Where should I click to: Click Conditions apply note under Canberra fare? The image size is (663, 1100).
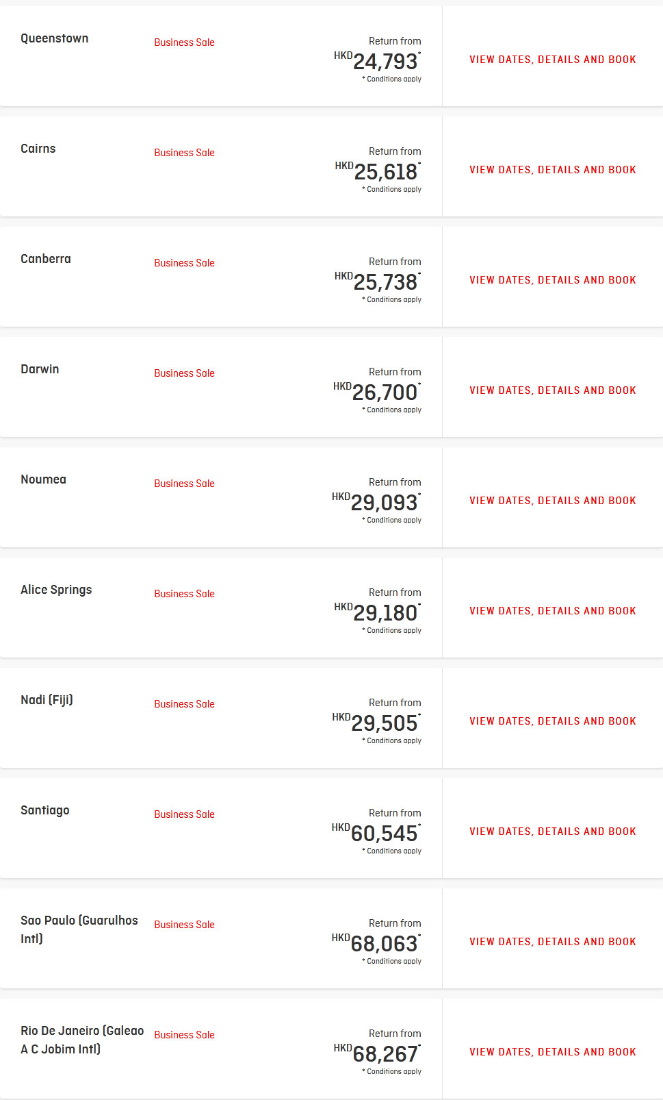coord(392,300)
